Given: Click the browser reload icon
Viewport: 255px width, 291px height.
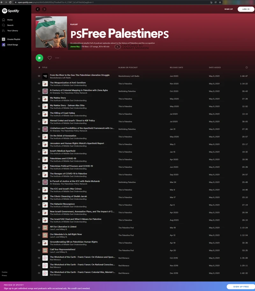Looking at the screenshot, I should [x=10, y=3].
